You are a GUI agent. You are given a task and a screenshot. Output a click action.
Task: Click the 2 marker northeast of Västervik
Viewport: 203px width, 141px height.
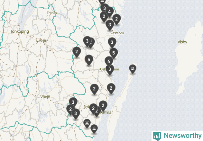click(116, 19)
